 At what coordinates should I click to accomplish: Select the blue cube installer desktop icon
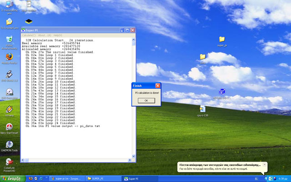[x=222, y=92]
